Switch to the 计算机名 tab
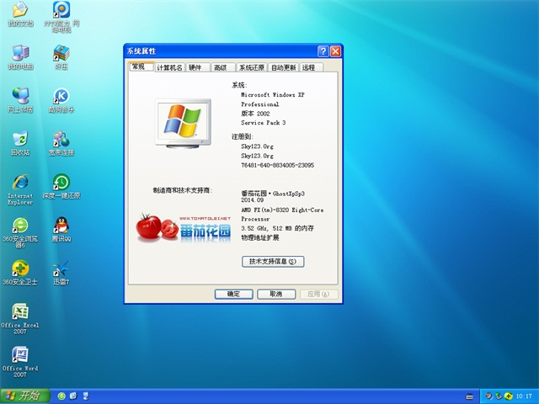 tap(168, 67)
